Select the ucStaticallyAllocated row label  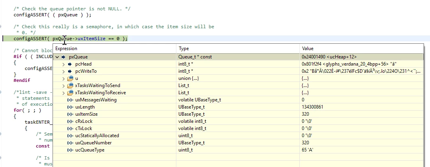tap(97, 136)
